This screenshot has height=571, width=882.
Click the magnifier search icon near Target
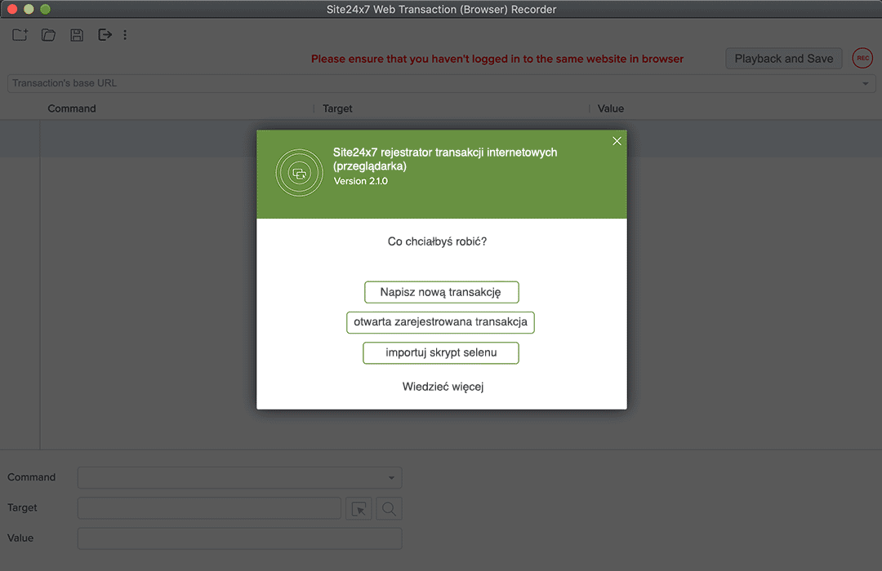click(x=388, y=508)
